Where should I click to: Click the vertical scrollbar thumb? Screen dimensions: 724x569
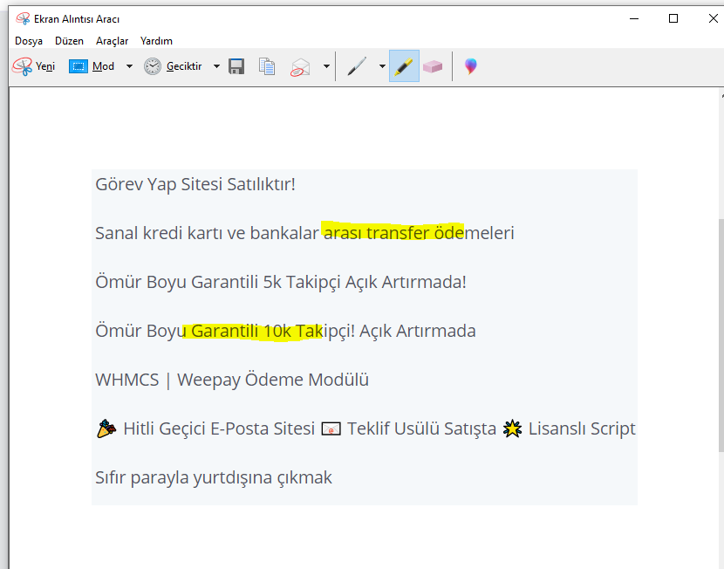721,335
